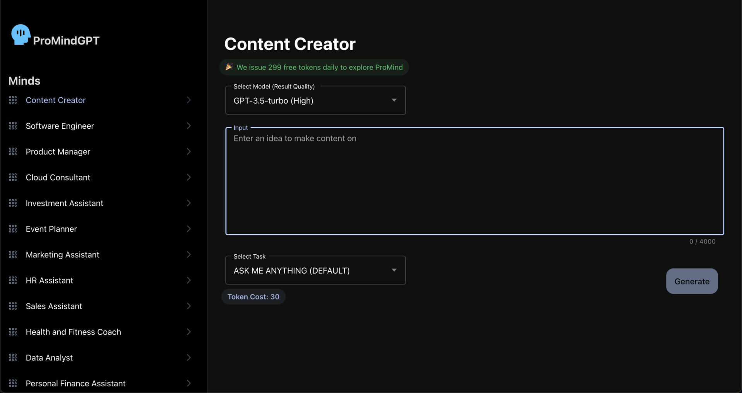Expand the Investment Assistant chevron
This screenshot has height=393, width=742.
189,203
